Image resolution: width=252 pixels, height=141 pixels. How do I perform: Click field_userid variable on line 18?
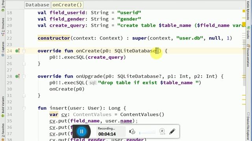coord(67,13)
